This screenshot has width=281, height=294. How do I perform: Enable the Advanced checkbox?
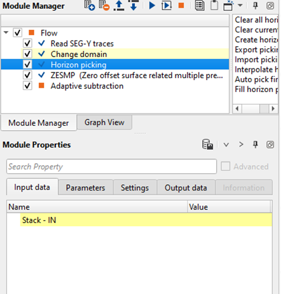(x=225, y=166)
